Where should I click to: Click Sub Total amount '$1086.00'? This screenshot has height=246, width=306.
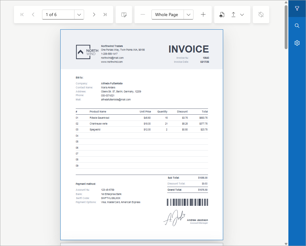tap(203, 178)
